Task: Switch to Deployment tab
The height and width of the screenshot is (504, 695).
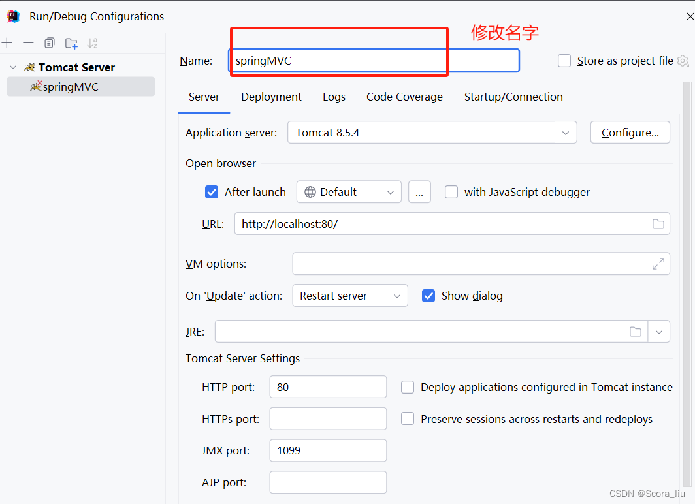Action: (271, 97)
